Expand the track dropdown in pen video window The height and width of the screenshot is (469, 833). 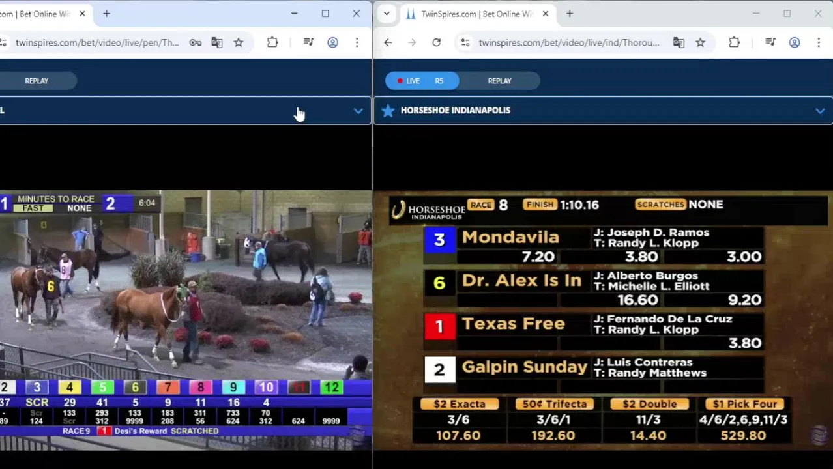[358, 111]
